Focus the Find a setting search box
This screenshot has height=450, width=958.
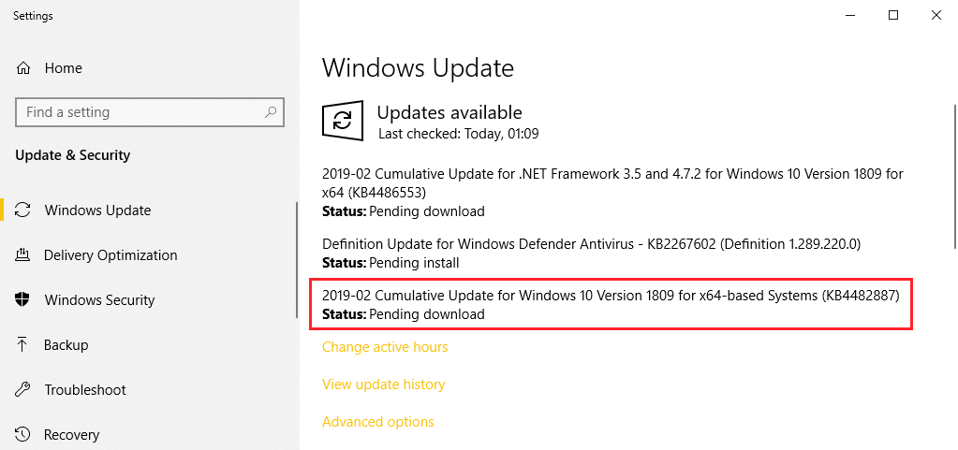[x=140, y=112]
